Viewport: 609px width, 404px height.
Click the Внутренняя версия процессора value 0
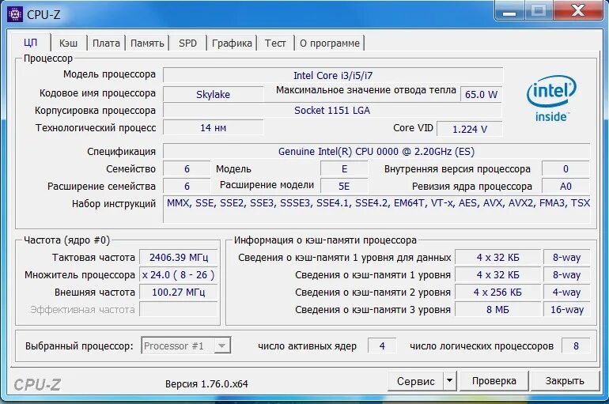[x=565, y=169]
